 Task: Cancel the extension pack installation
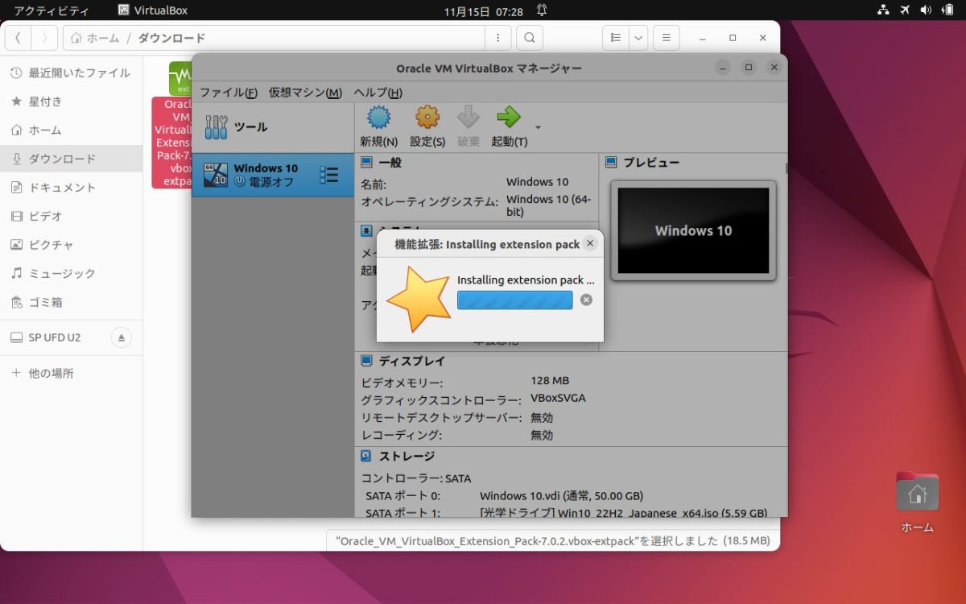pos(586,300)
